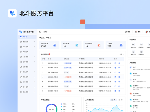
Task: Switch chart to 近一年 tab
Action: pos(113,100)
